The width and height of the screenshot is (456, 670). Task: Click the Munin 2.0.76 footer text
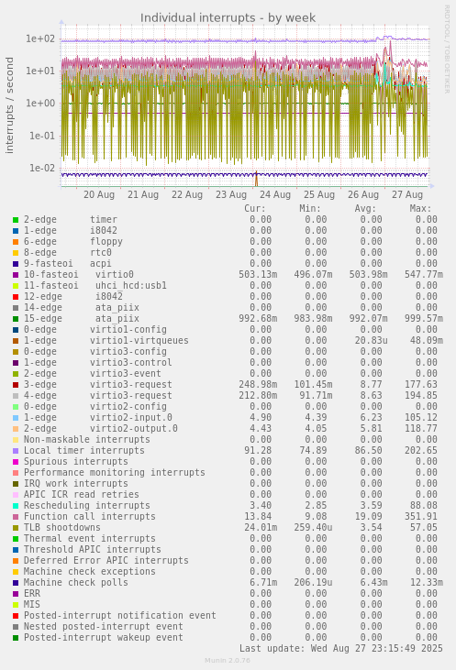[x=228, y=661]
